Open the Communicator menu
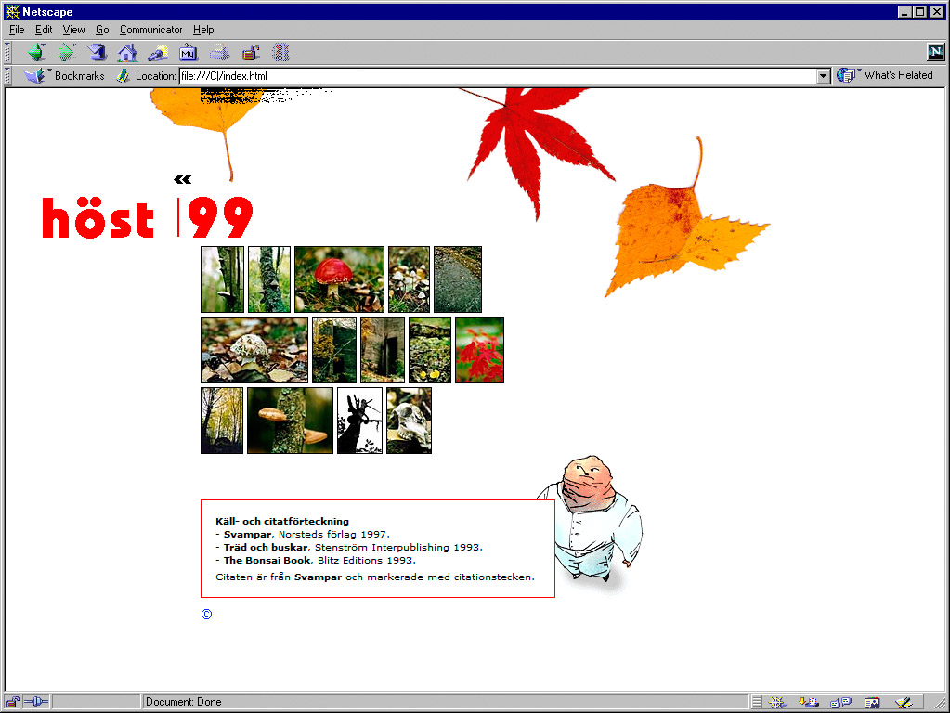The image size is (950, 713). [x=150, y=30]
